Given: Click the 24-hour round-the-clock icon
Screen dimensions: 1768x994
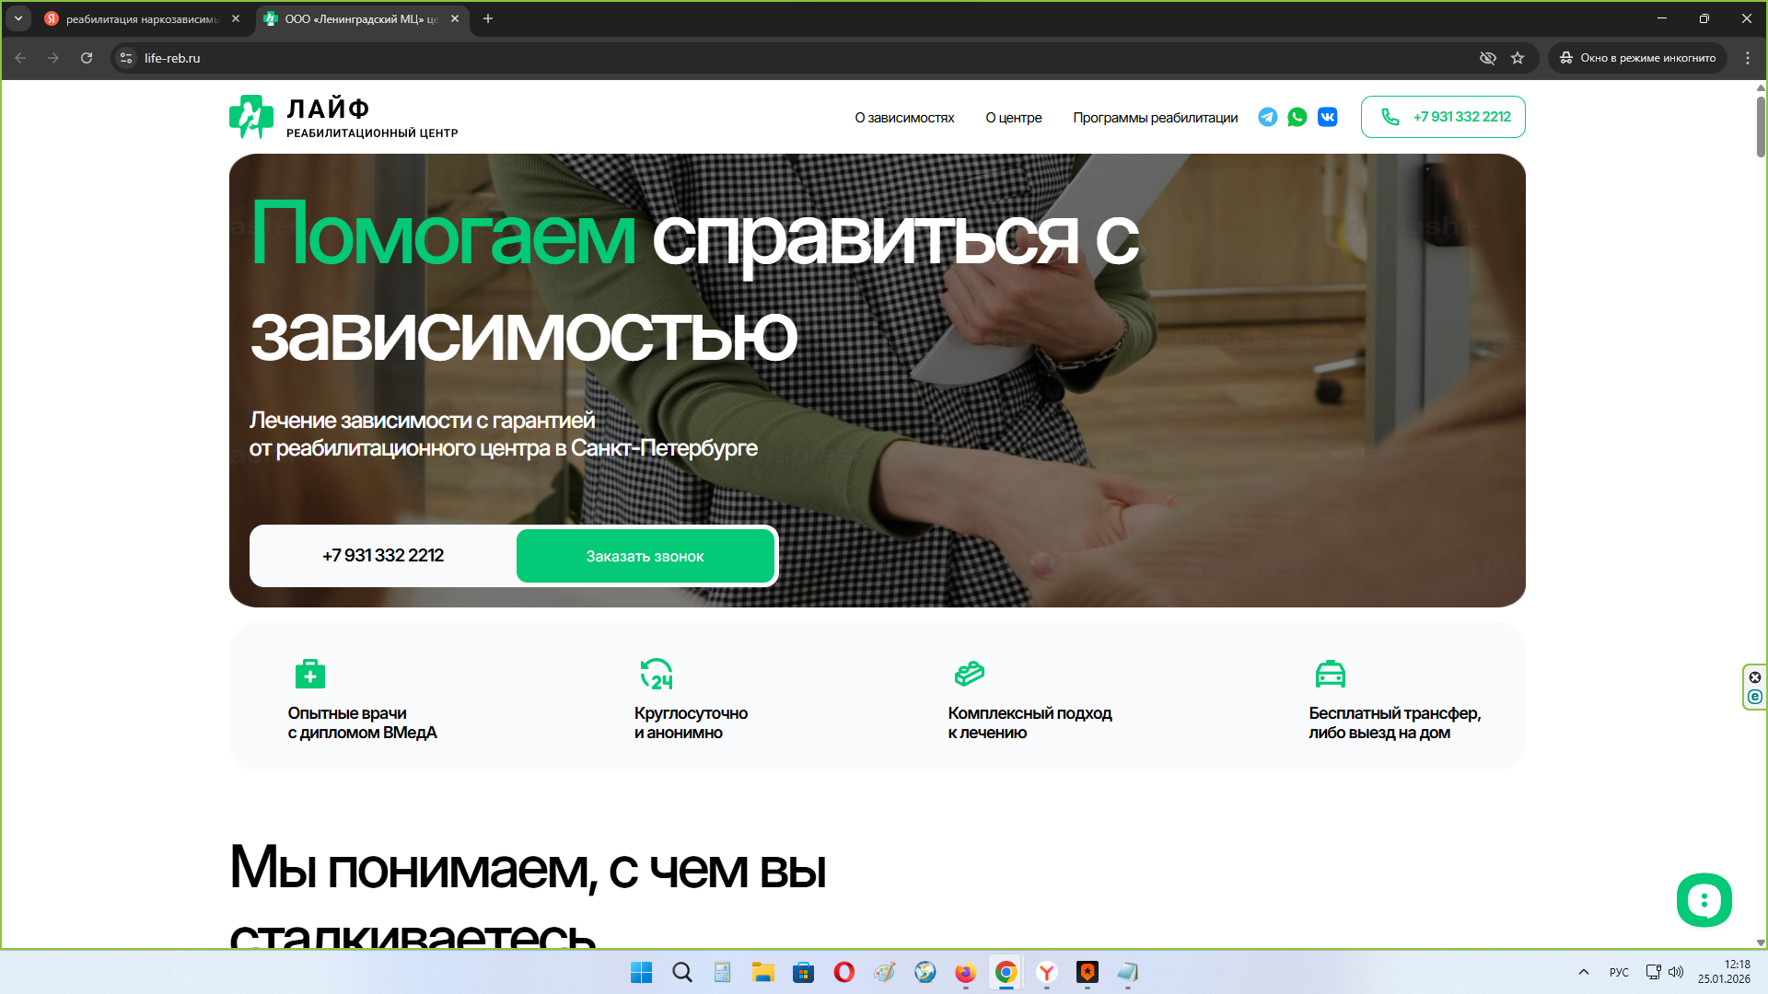Looking at the screenshot, I should 657,674.
